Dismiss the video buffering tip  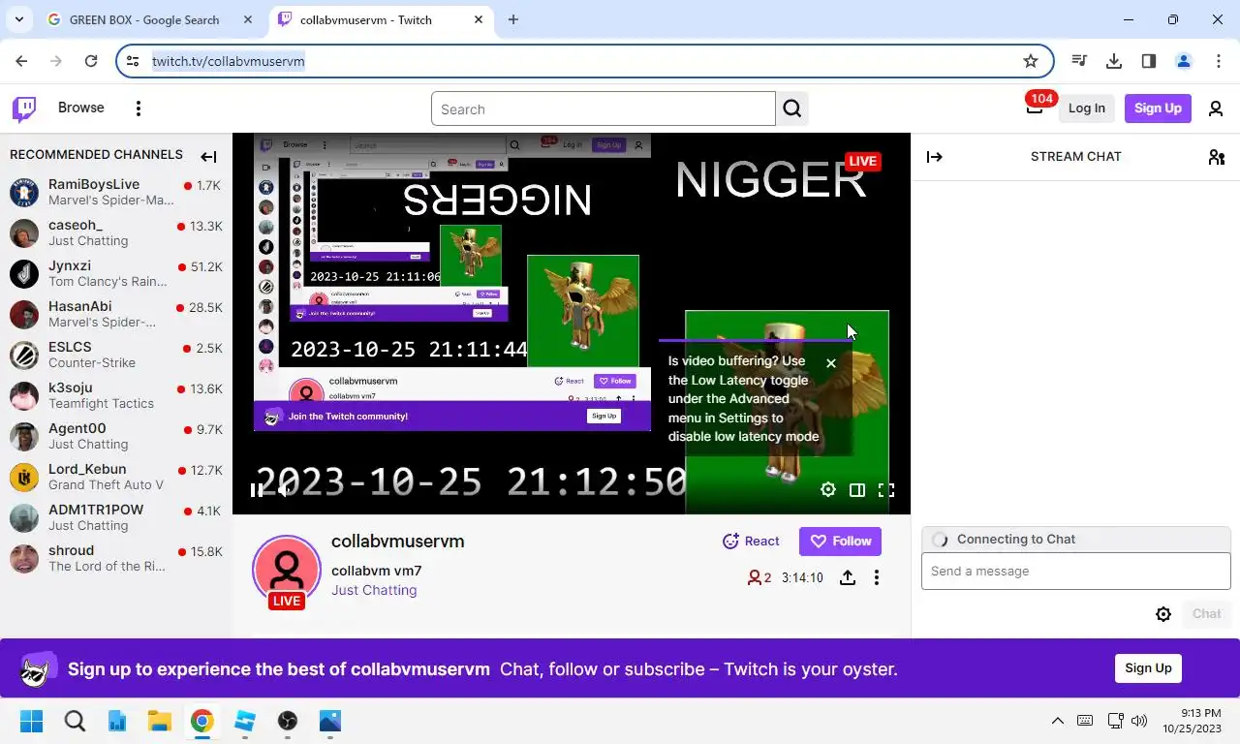point(831,363)
